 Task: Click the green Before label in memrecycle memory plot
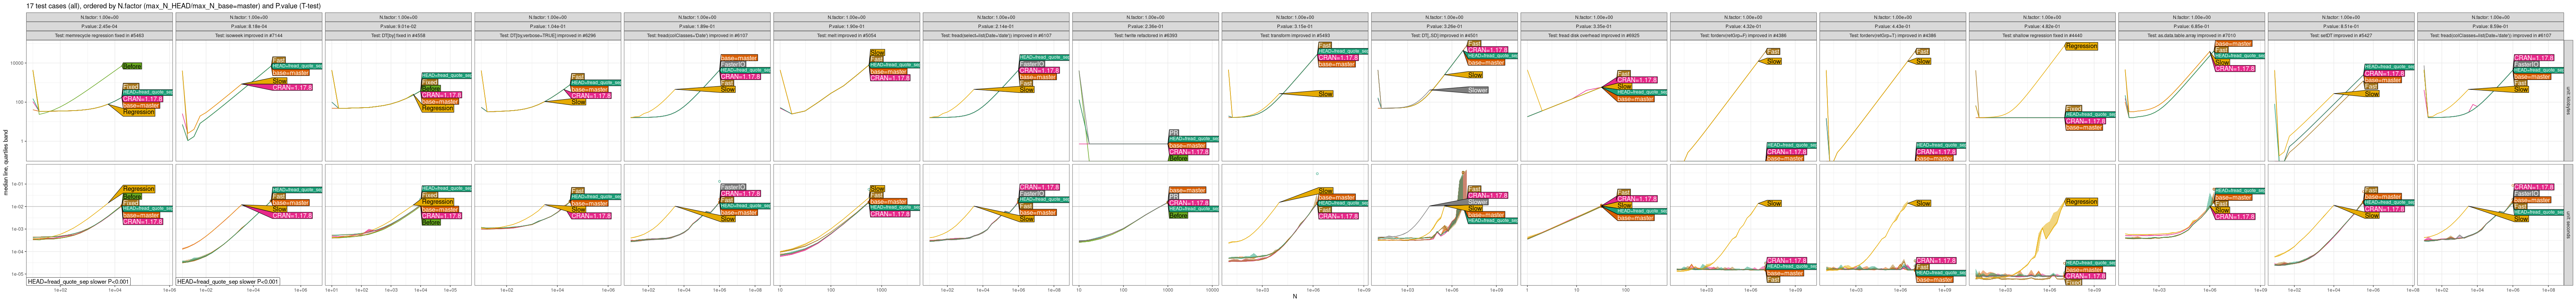131,66
